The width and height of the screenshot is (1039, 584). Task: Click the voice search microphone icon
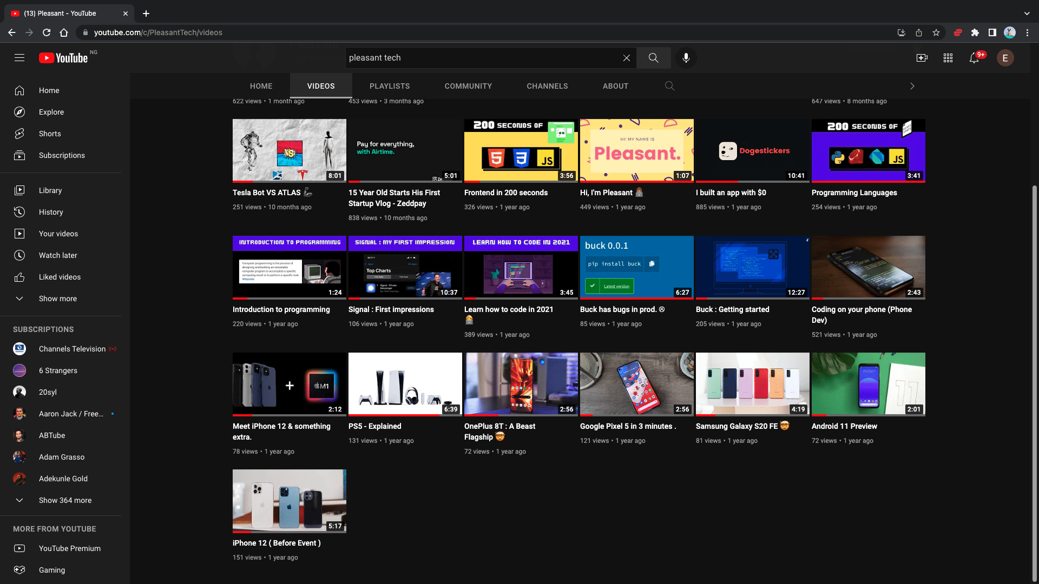pos(686,58)
